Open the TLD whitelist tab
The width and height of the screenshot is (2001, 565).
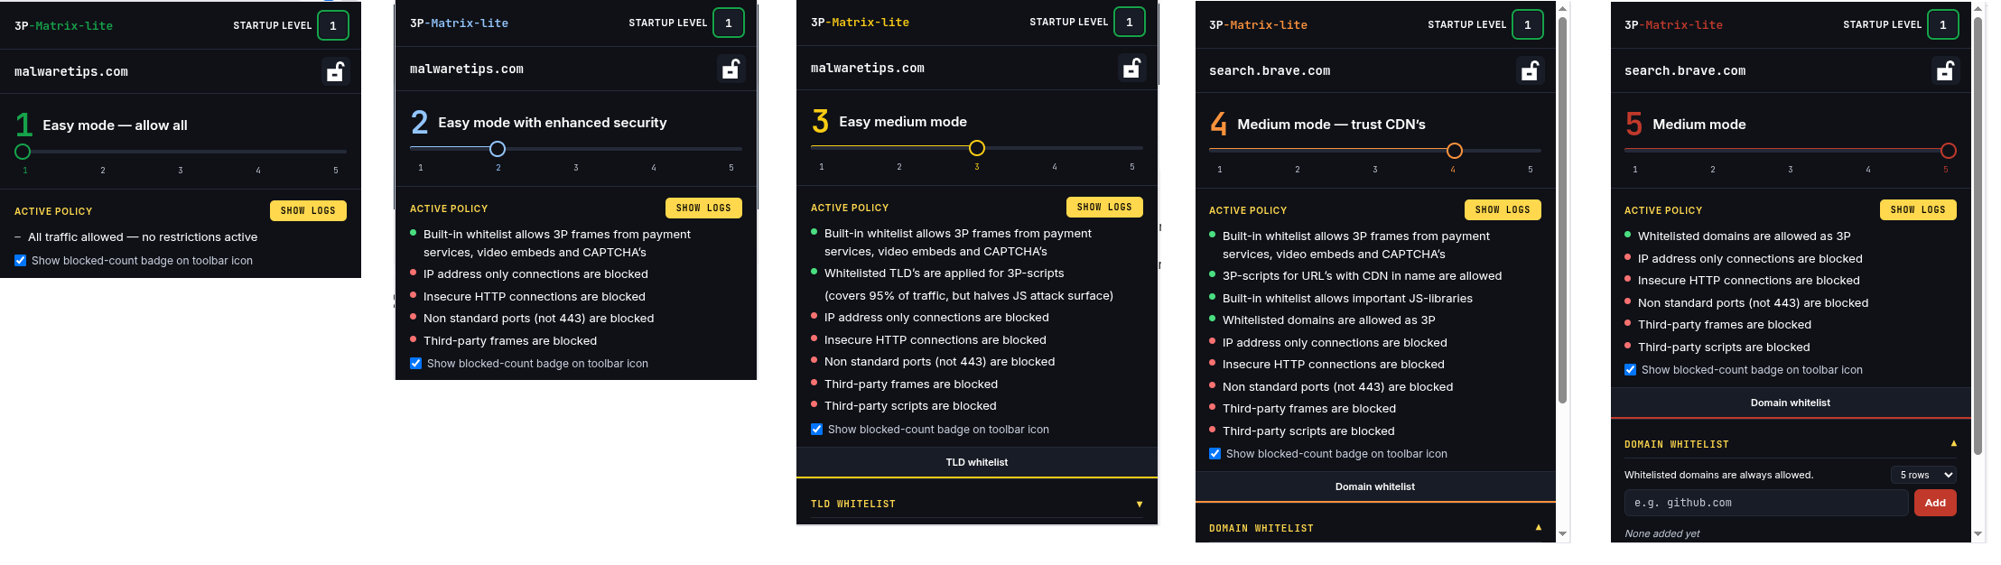977,462
